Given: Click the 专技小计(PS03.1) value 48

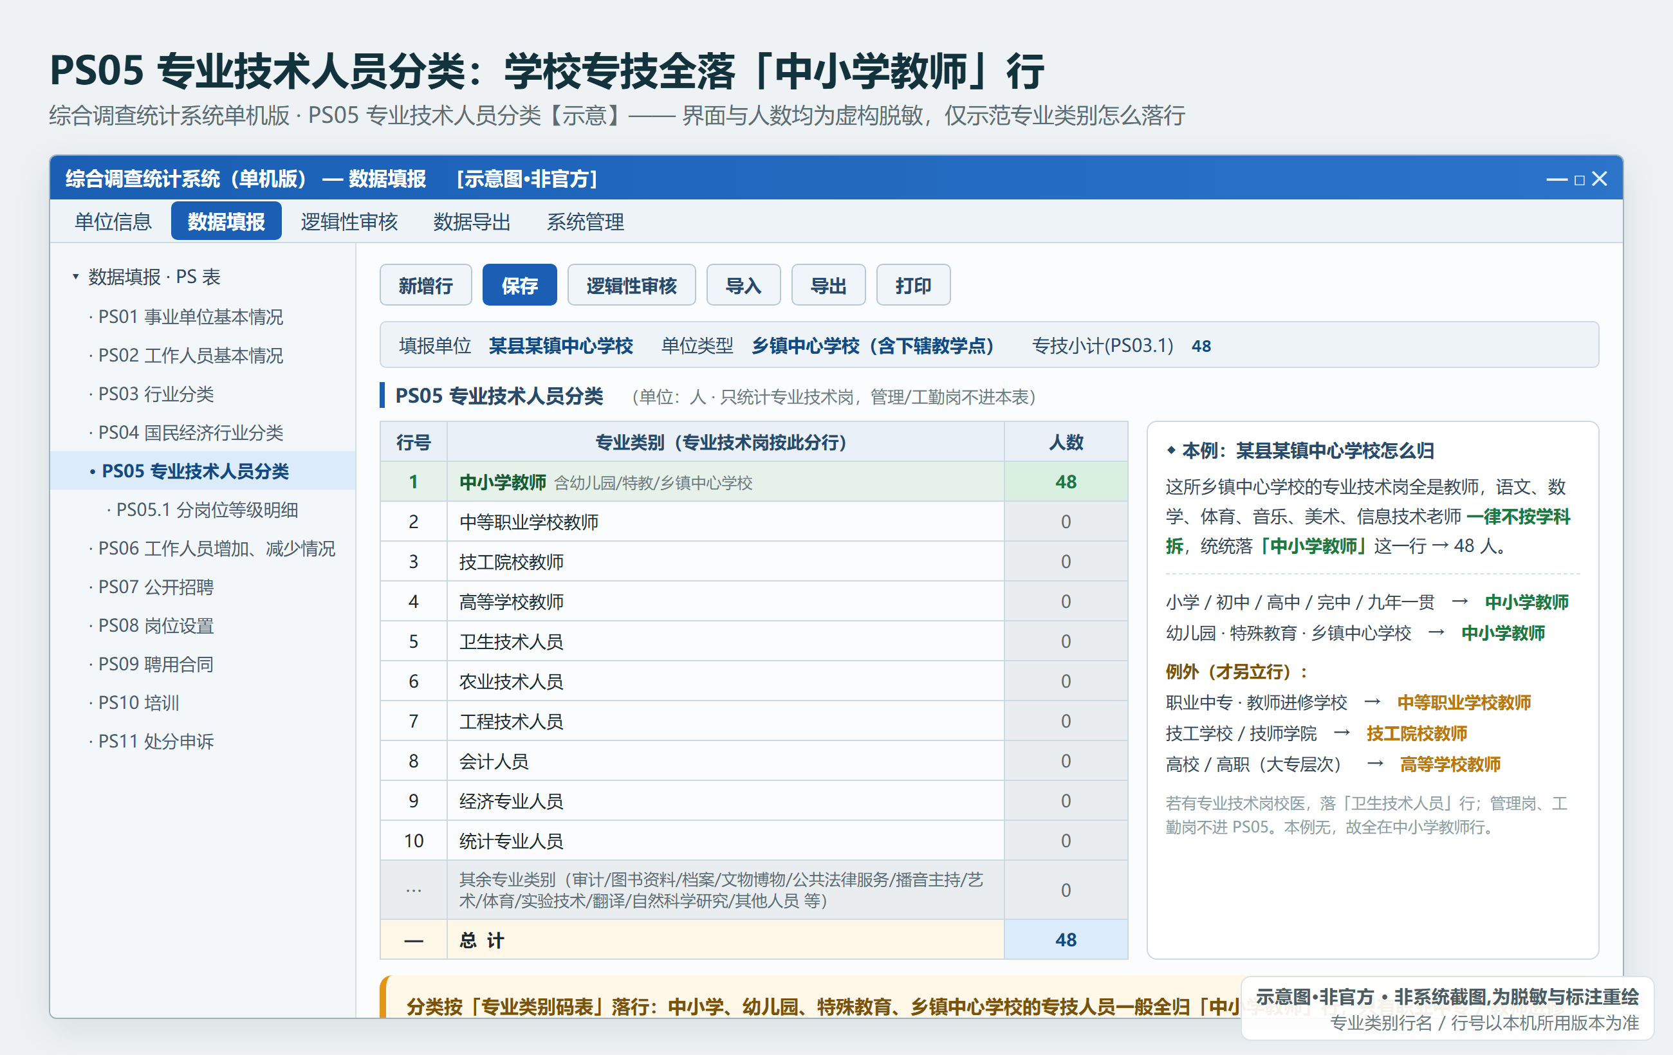Looking at the screenshot, I should point(1201,346).
